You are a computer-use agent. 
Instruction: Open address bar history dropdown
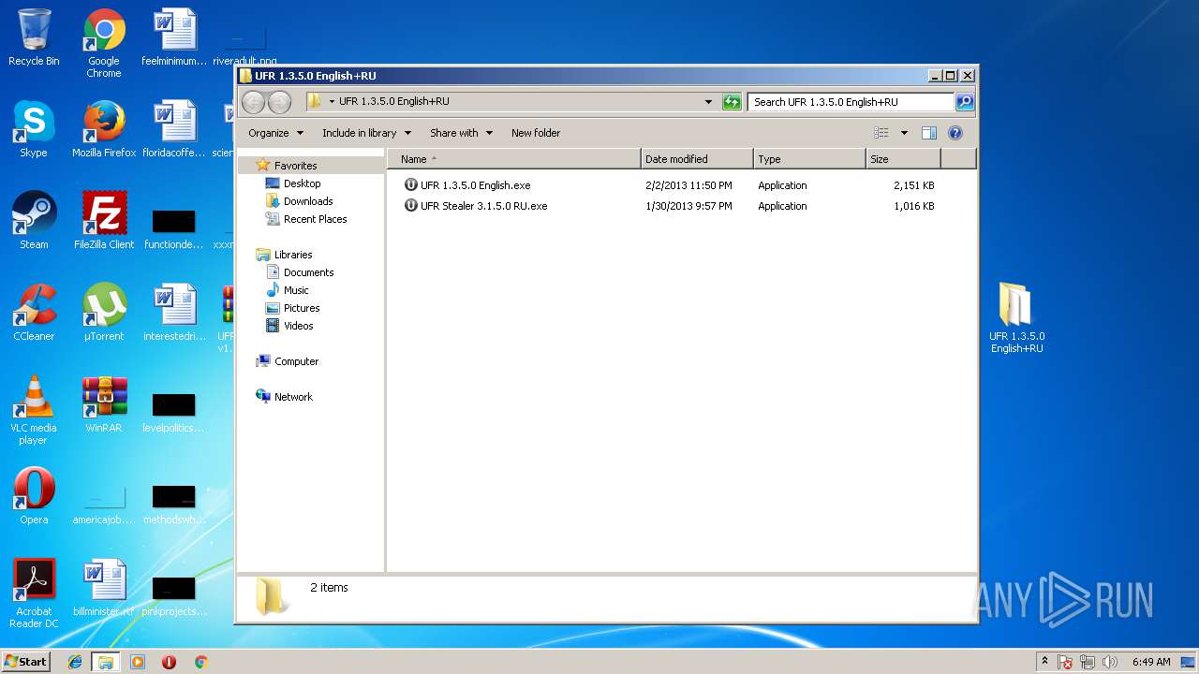point(708,102)
